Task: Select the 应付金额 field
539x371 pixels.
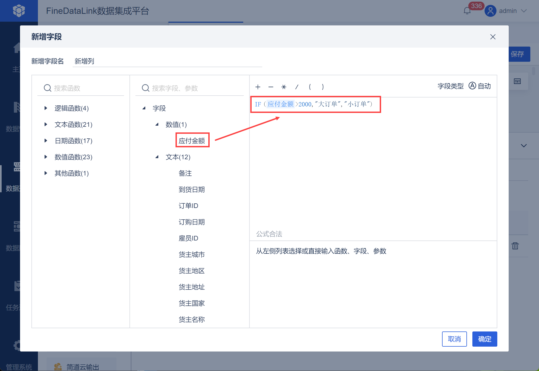Action: pyautogui.click(x=192, y=141)
